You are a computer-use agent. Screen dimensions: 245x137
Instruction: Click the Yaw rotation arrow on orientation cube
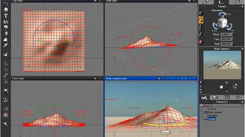229,26
